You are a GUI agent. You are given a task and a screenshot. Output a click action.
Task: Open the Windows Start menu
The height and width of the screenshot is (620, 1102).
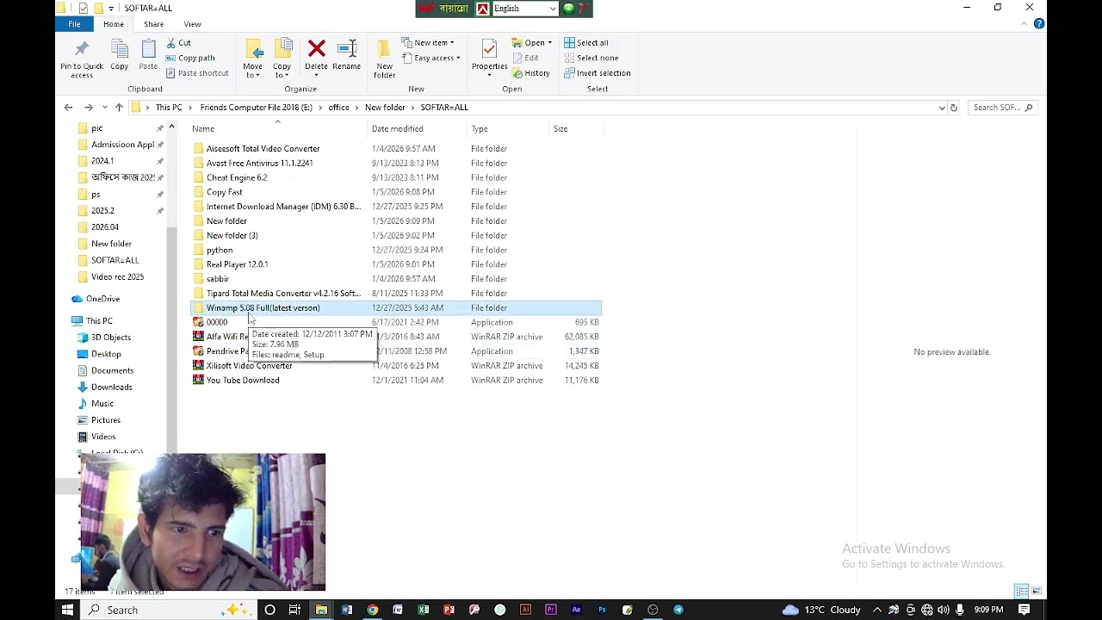[67, 610]
